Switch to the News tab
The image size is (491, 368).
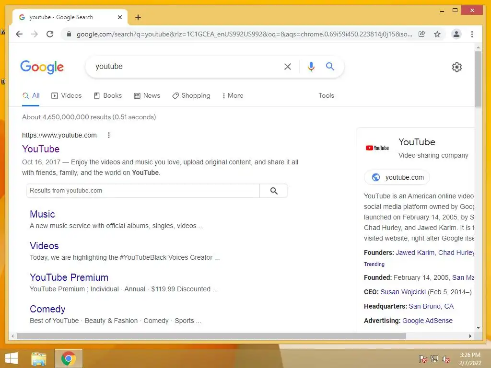(147, 96)
